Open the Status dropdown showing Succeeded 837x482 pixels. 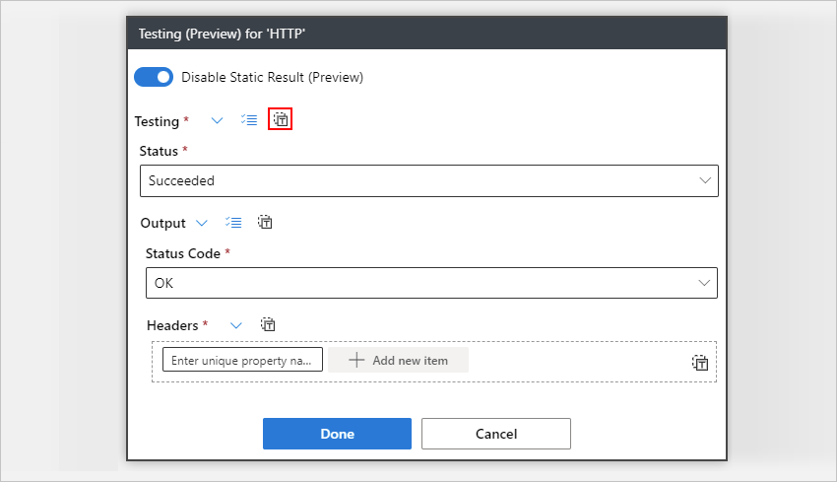pyautogui.click(x=428, y=180)
